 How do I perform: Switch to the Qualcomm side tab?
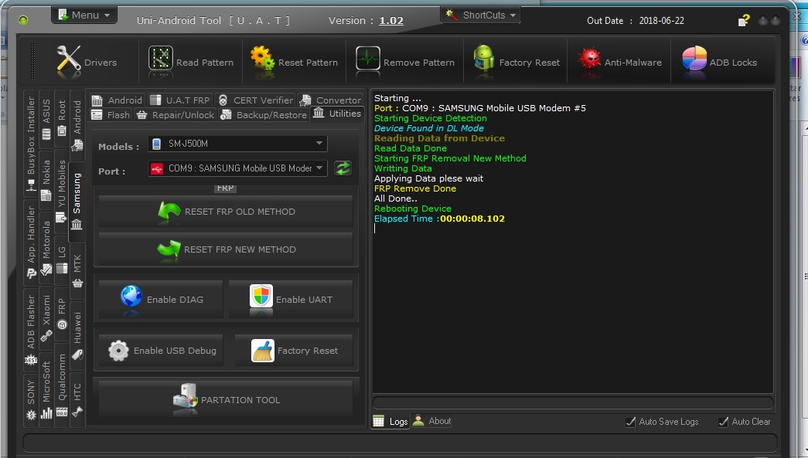tap(62, 385)
